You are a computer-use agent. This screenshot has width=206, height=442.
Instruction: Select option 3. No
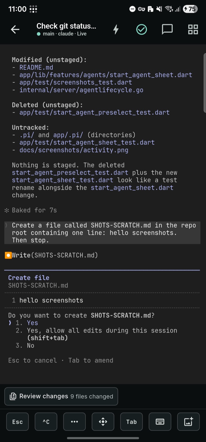[25, 345]
